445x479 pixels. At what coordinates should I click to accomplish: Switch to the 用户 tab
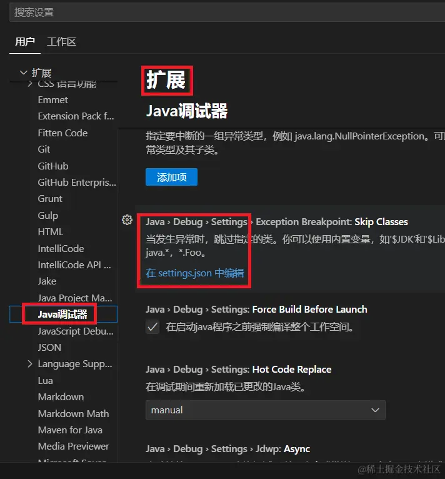(x=25, y=41)
